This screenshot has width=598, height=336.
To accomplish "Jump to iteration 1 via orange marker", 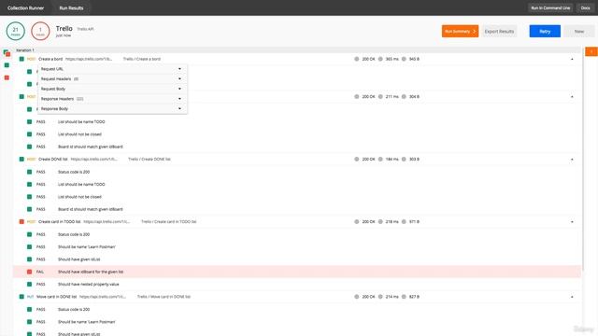I will point(591,51).
